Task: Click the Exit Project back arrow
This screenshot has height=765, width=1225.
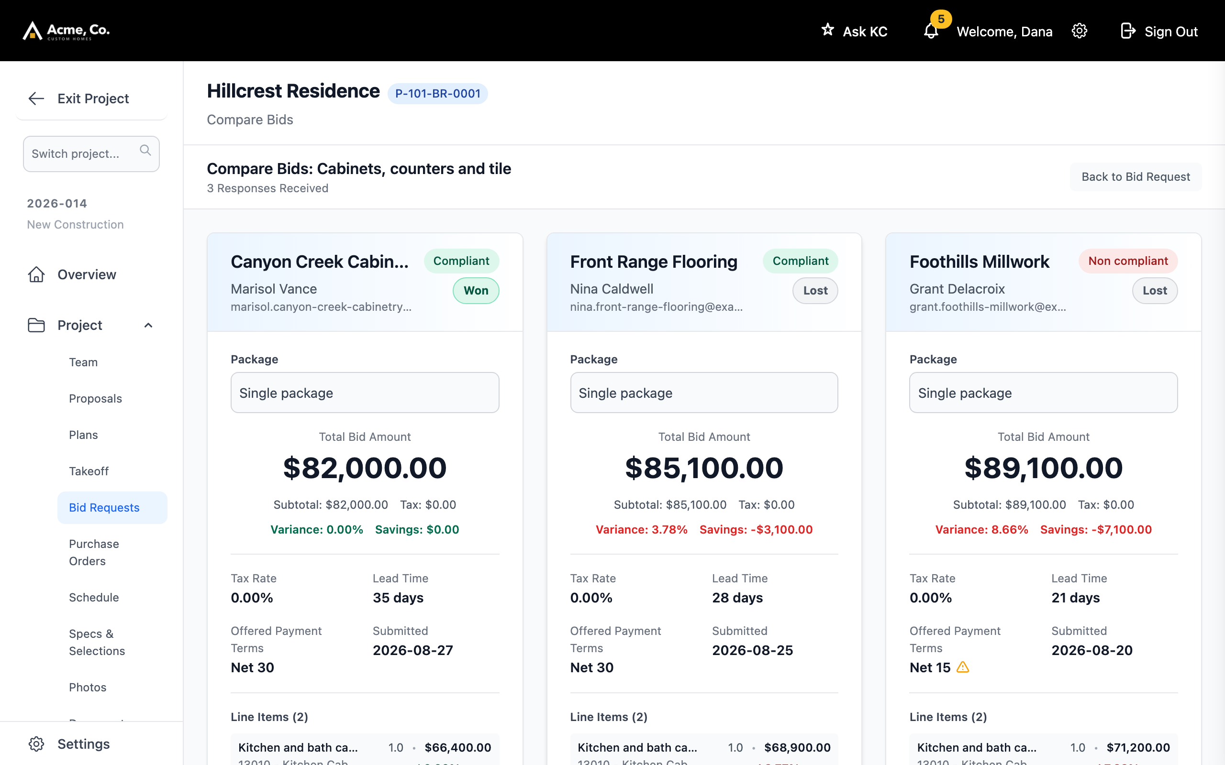Action: [x=36, y=98]
